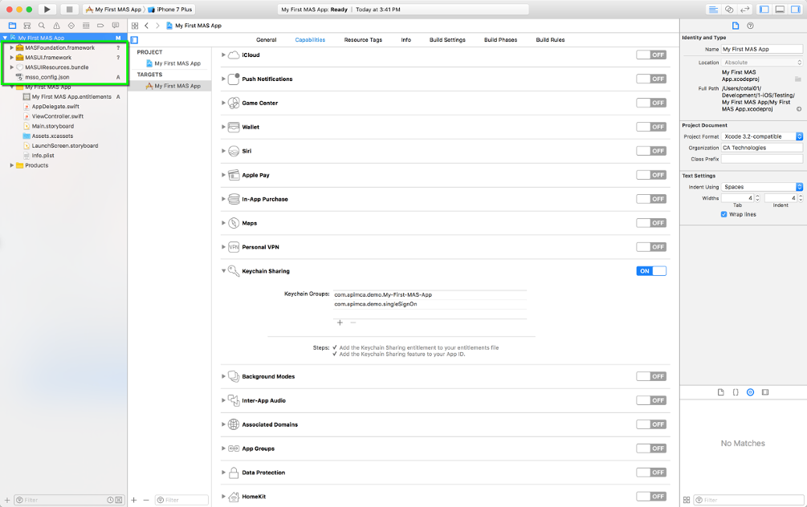Switch to the Resource Tags tab
This screenshot has width=807, height=507.
[x=363, y=39]
